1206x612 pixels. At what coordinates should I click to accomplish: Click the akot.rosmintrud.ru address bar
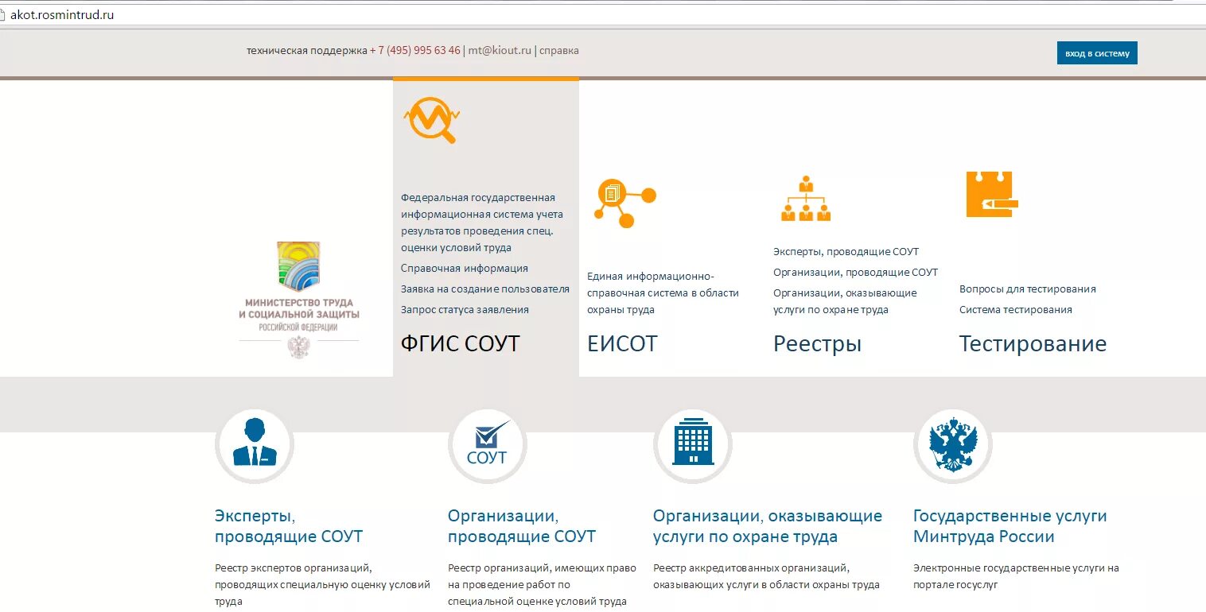(x=603, y=15)
